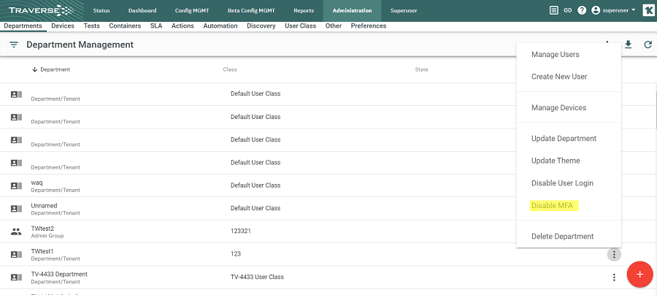Sort by Department column arrow
Viewport: 657px width, 295px height.
coord(35,69)
